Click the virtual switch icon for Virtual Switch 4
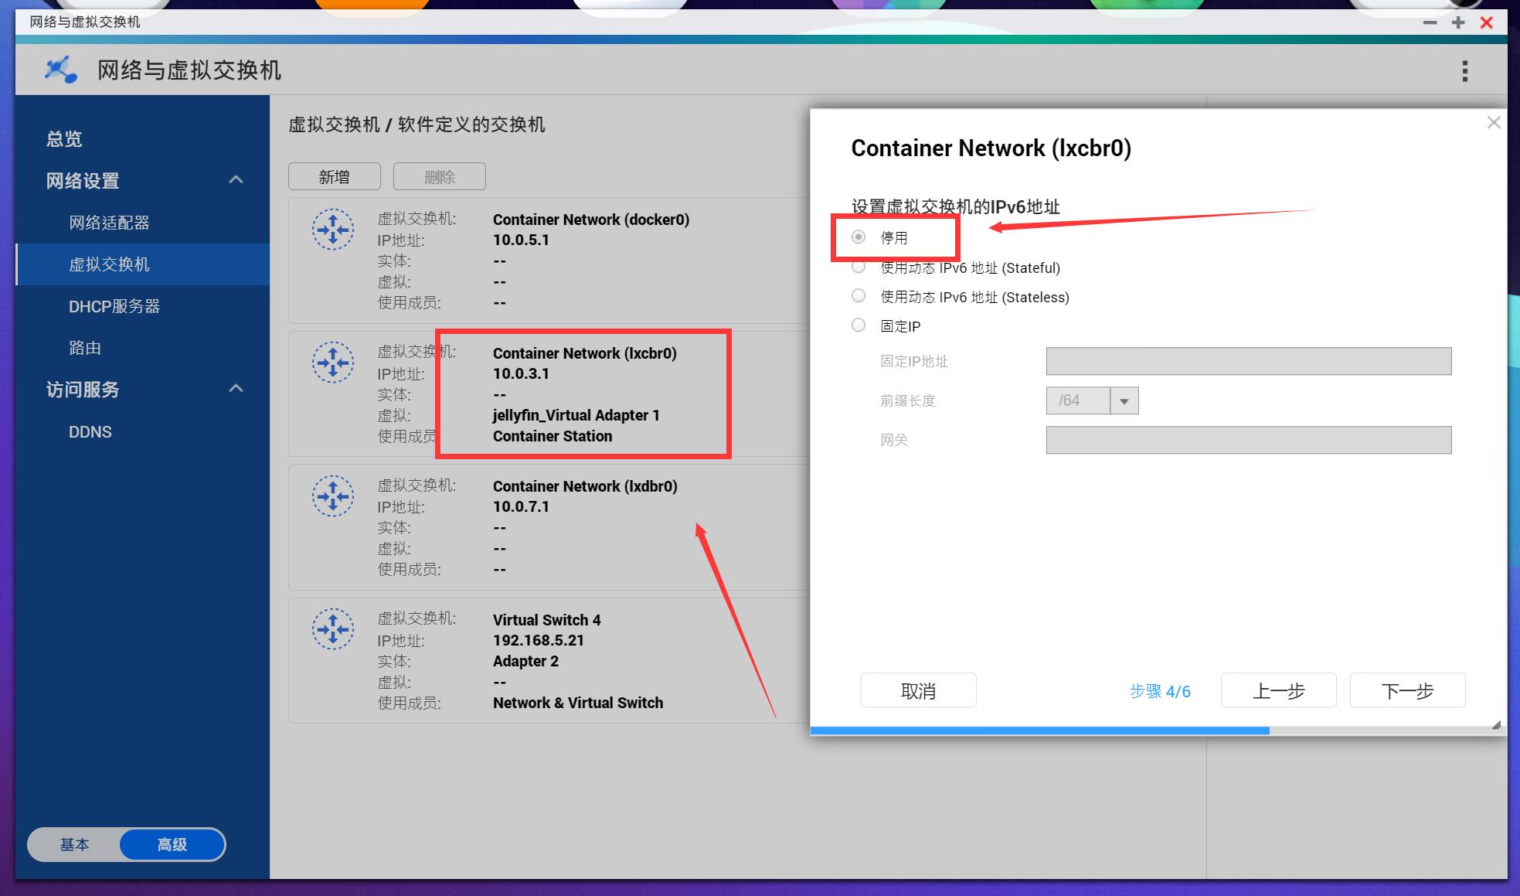1520x896 pixels. click(332, 629)
